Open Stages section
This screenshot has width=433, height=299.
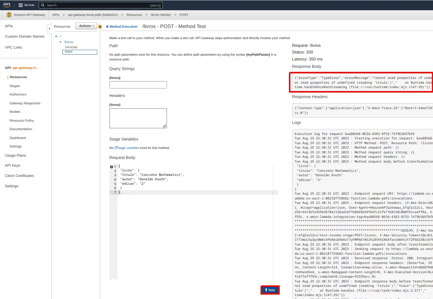15,86
